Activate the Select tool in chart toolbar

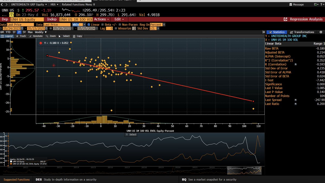point(64,36)
